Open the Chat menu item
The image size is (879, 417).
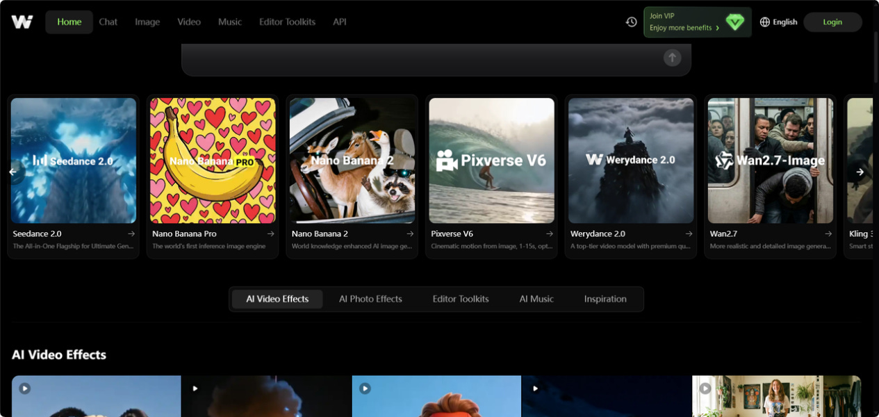[x=108, y=22]
